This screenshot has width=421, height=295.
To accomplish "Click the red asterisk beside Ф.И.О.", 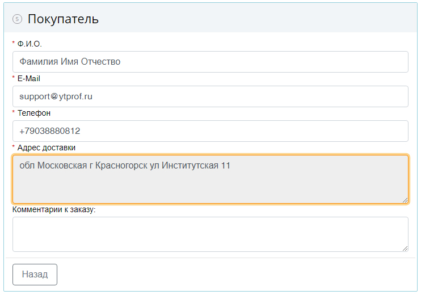I will coord(14,43).
